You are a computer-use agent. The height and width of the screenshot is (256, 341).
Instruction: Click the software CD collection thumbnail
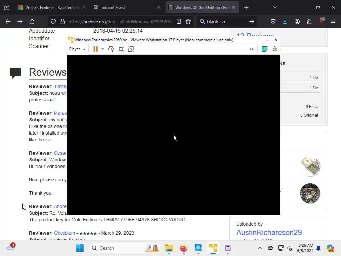pos(311,166)
